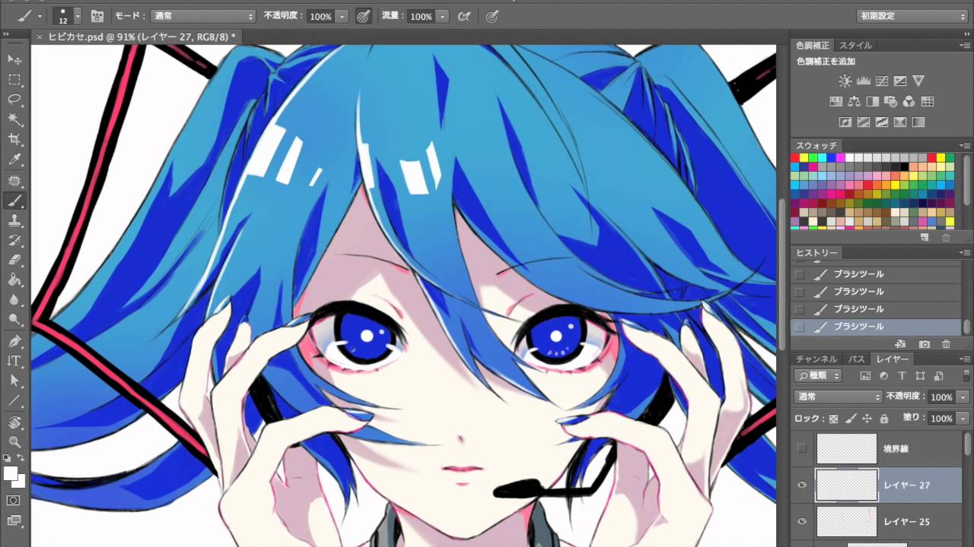Image resolution: width=974 pixels, height=547 pixels.
Task: Select the Crop tool
Action: (x=14, y=140)
